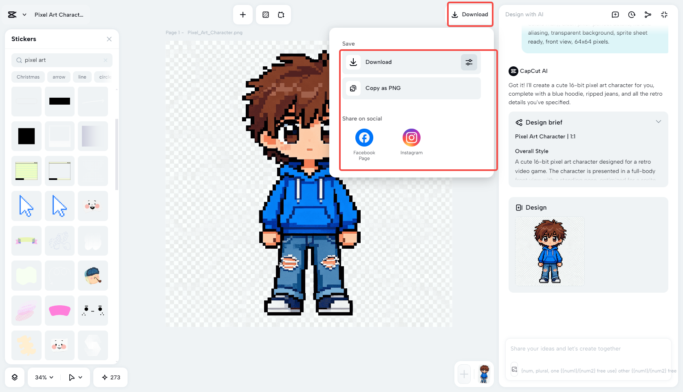The image size is (683, 392).
Task: Select the Christmas sticker filter
Action: click(x=28, y=77)
